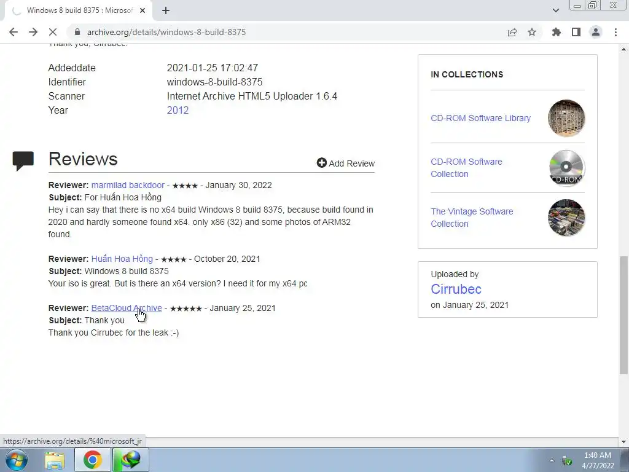The width and height of the screenshot is (629, 472).
Task: Close the Windows 8 build 8375 tab
Action: tap(143, 10)
